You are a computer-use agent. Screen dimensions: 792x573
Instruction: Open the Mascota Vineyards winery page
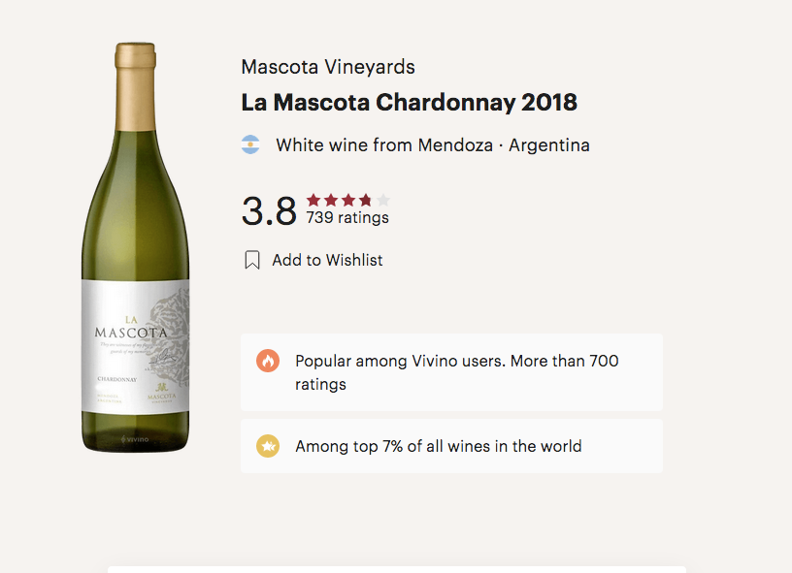(327, 67)
